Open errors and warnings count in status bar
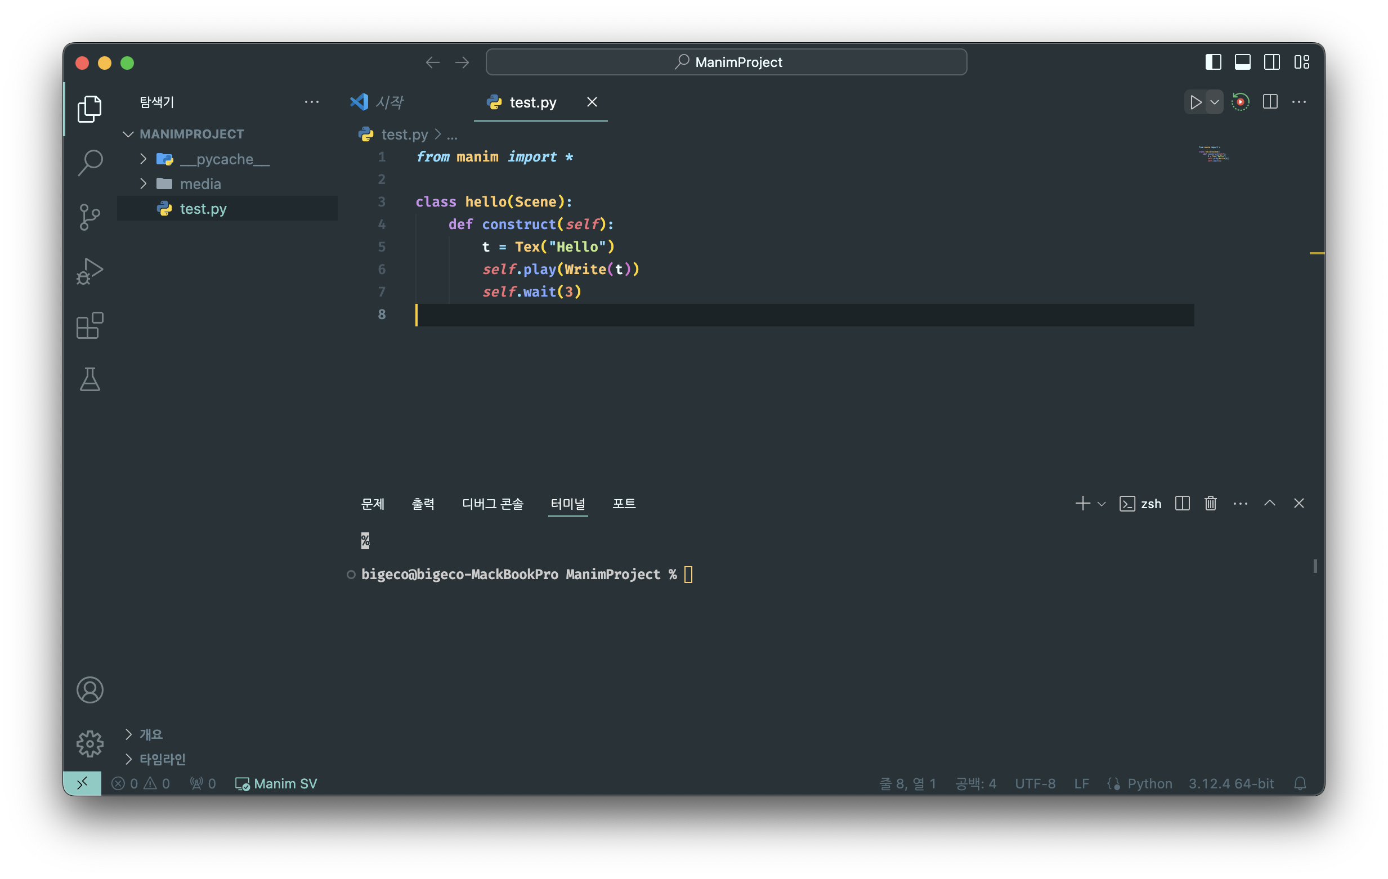The height and width of the screenshot is (879, 1388). 141,783
